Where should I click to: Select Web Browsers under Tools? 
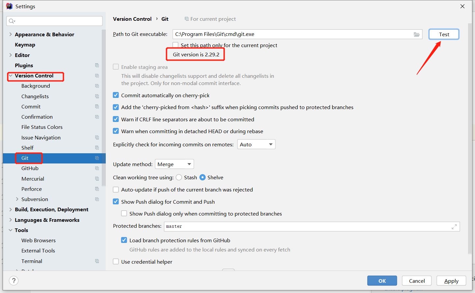click(x=39, y=240)
